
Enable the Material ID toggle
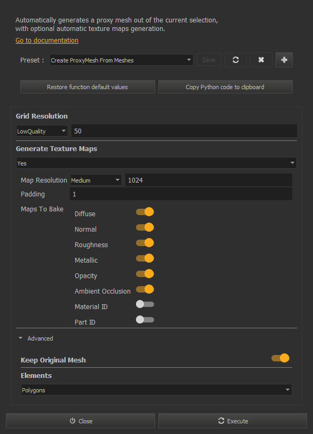point(145,304)
